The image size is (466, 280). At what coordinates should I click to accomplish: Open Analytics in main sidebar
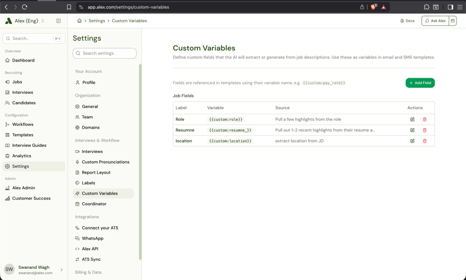point(34,156)
